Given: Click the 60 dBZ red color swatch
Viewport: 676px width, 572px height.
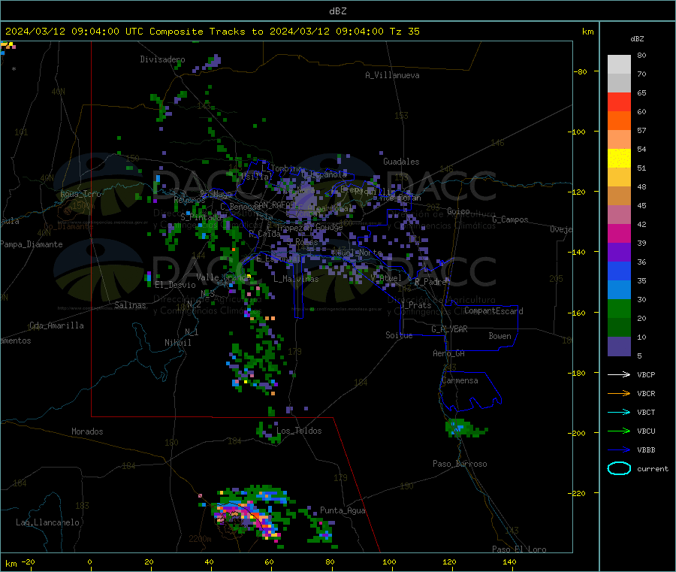Looking at the screenshot, I should click(619, 101).
